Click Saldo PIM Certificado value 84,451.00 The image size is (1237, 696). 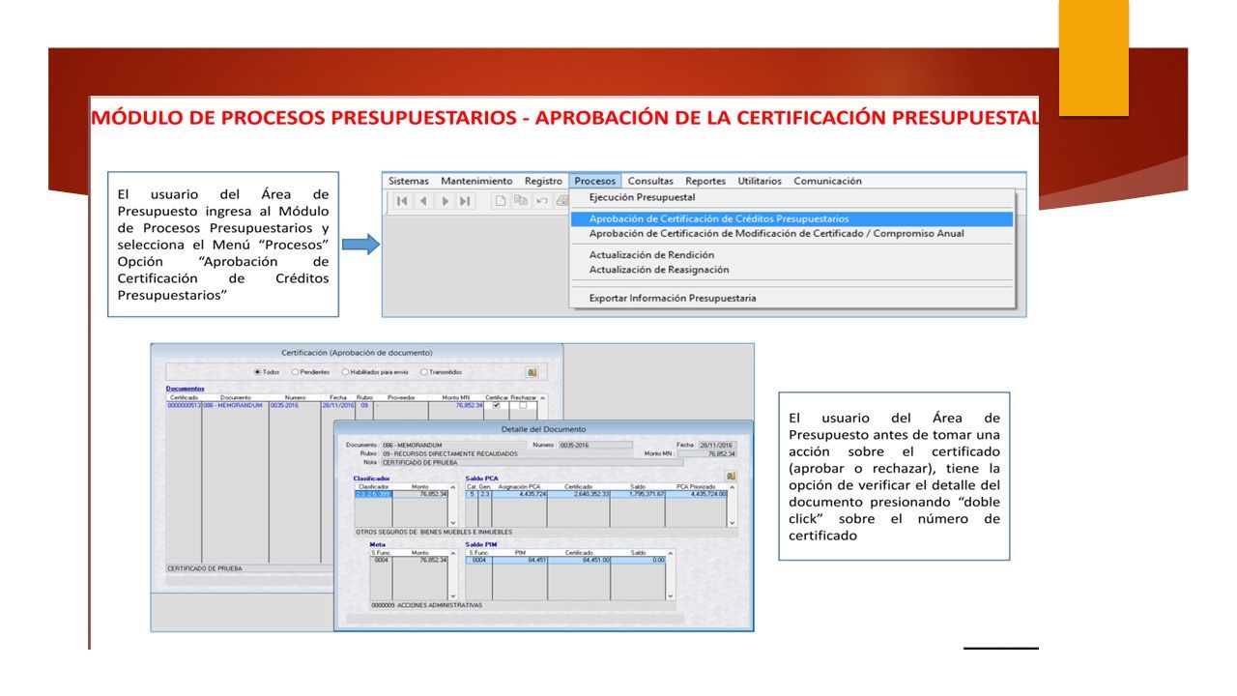(579, 560)
